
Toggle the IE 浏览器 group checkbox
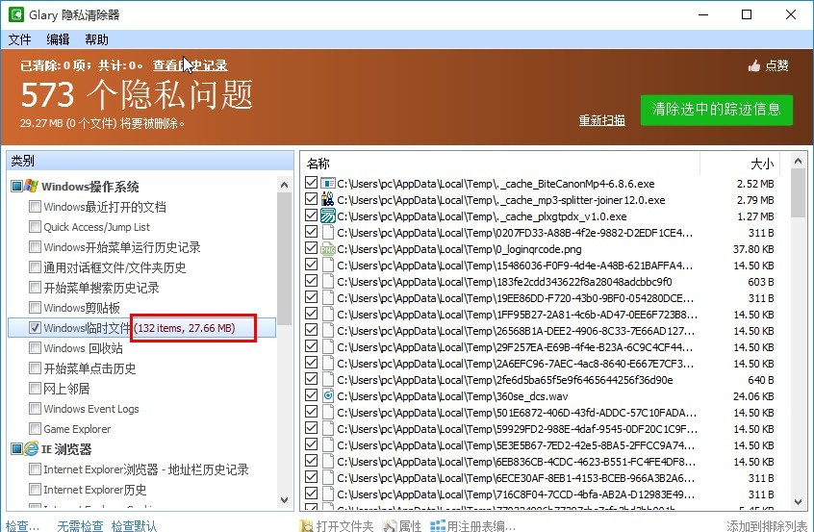click(16, 448)
